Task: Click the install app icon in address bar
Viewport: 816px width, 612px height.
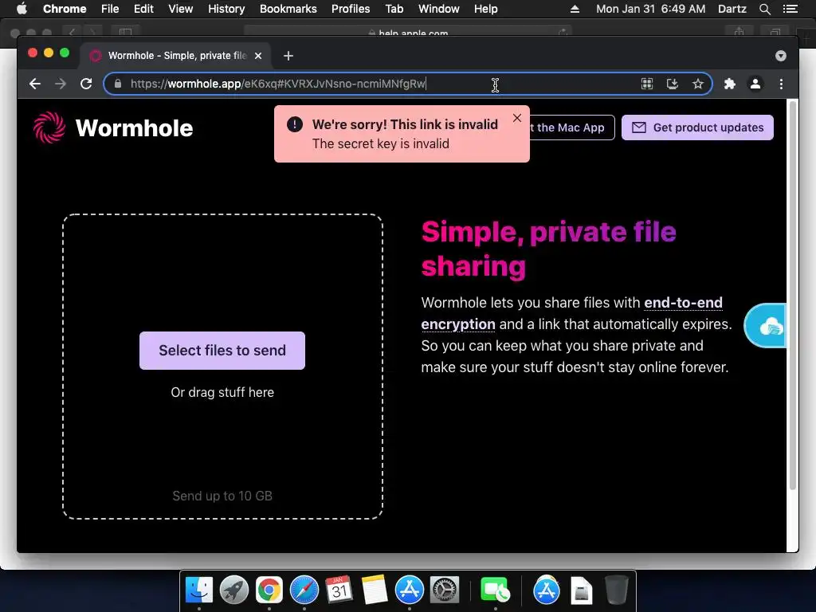Action: (x=673, y=84)
